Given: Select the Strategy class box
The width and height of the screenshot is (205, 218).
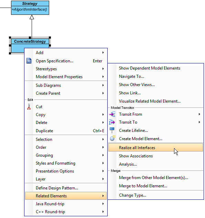Looking at the screenshot, I should (x=30, y=8).
